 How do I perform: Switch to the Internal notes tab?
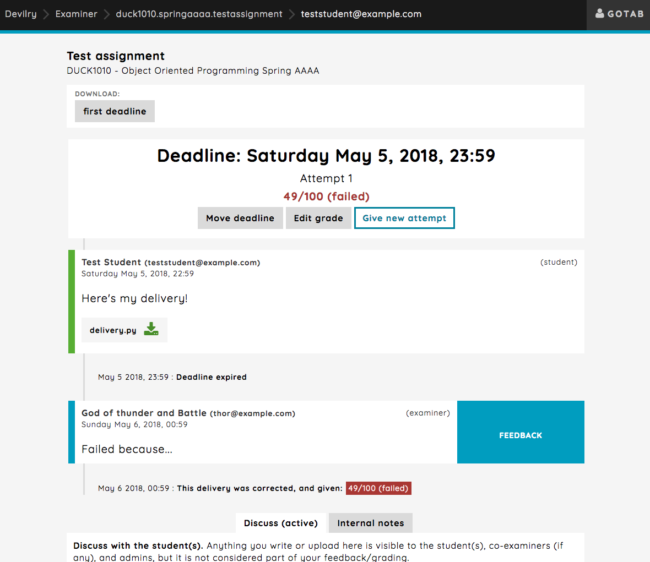point(371,523)
